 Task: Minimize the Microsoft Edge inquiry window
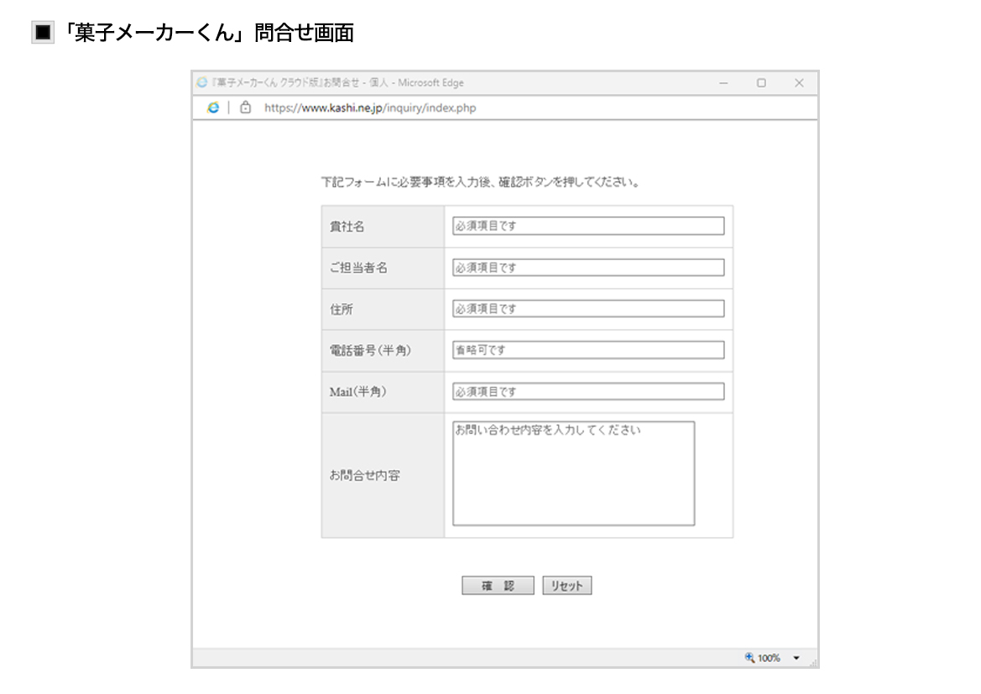coord(723,83)
